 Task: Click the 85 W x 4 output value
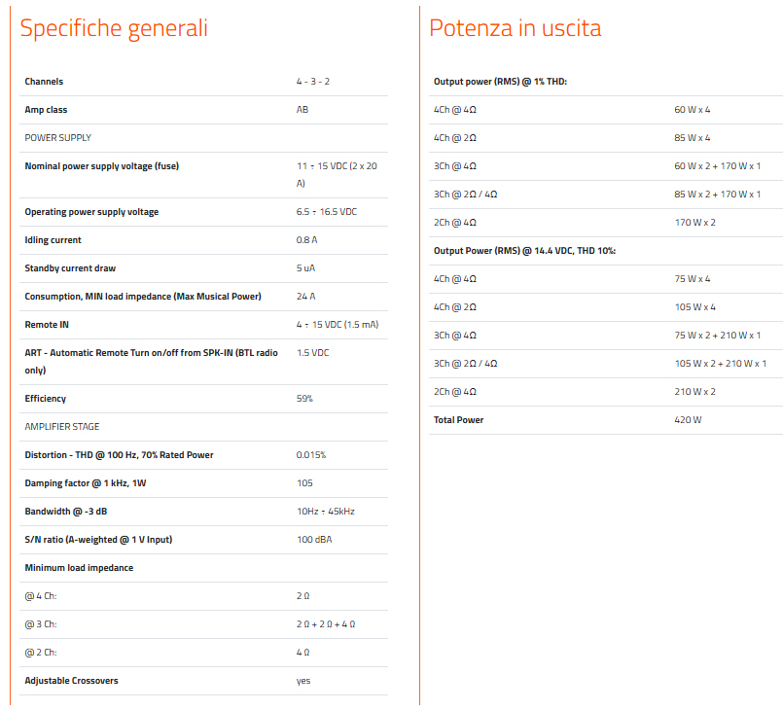tap(693, 138)
